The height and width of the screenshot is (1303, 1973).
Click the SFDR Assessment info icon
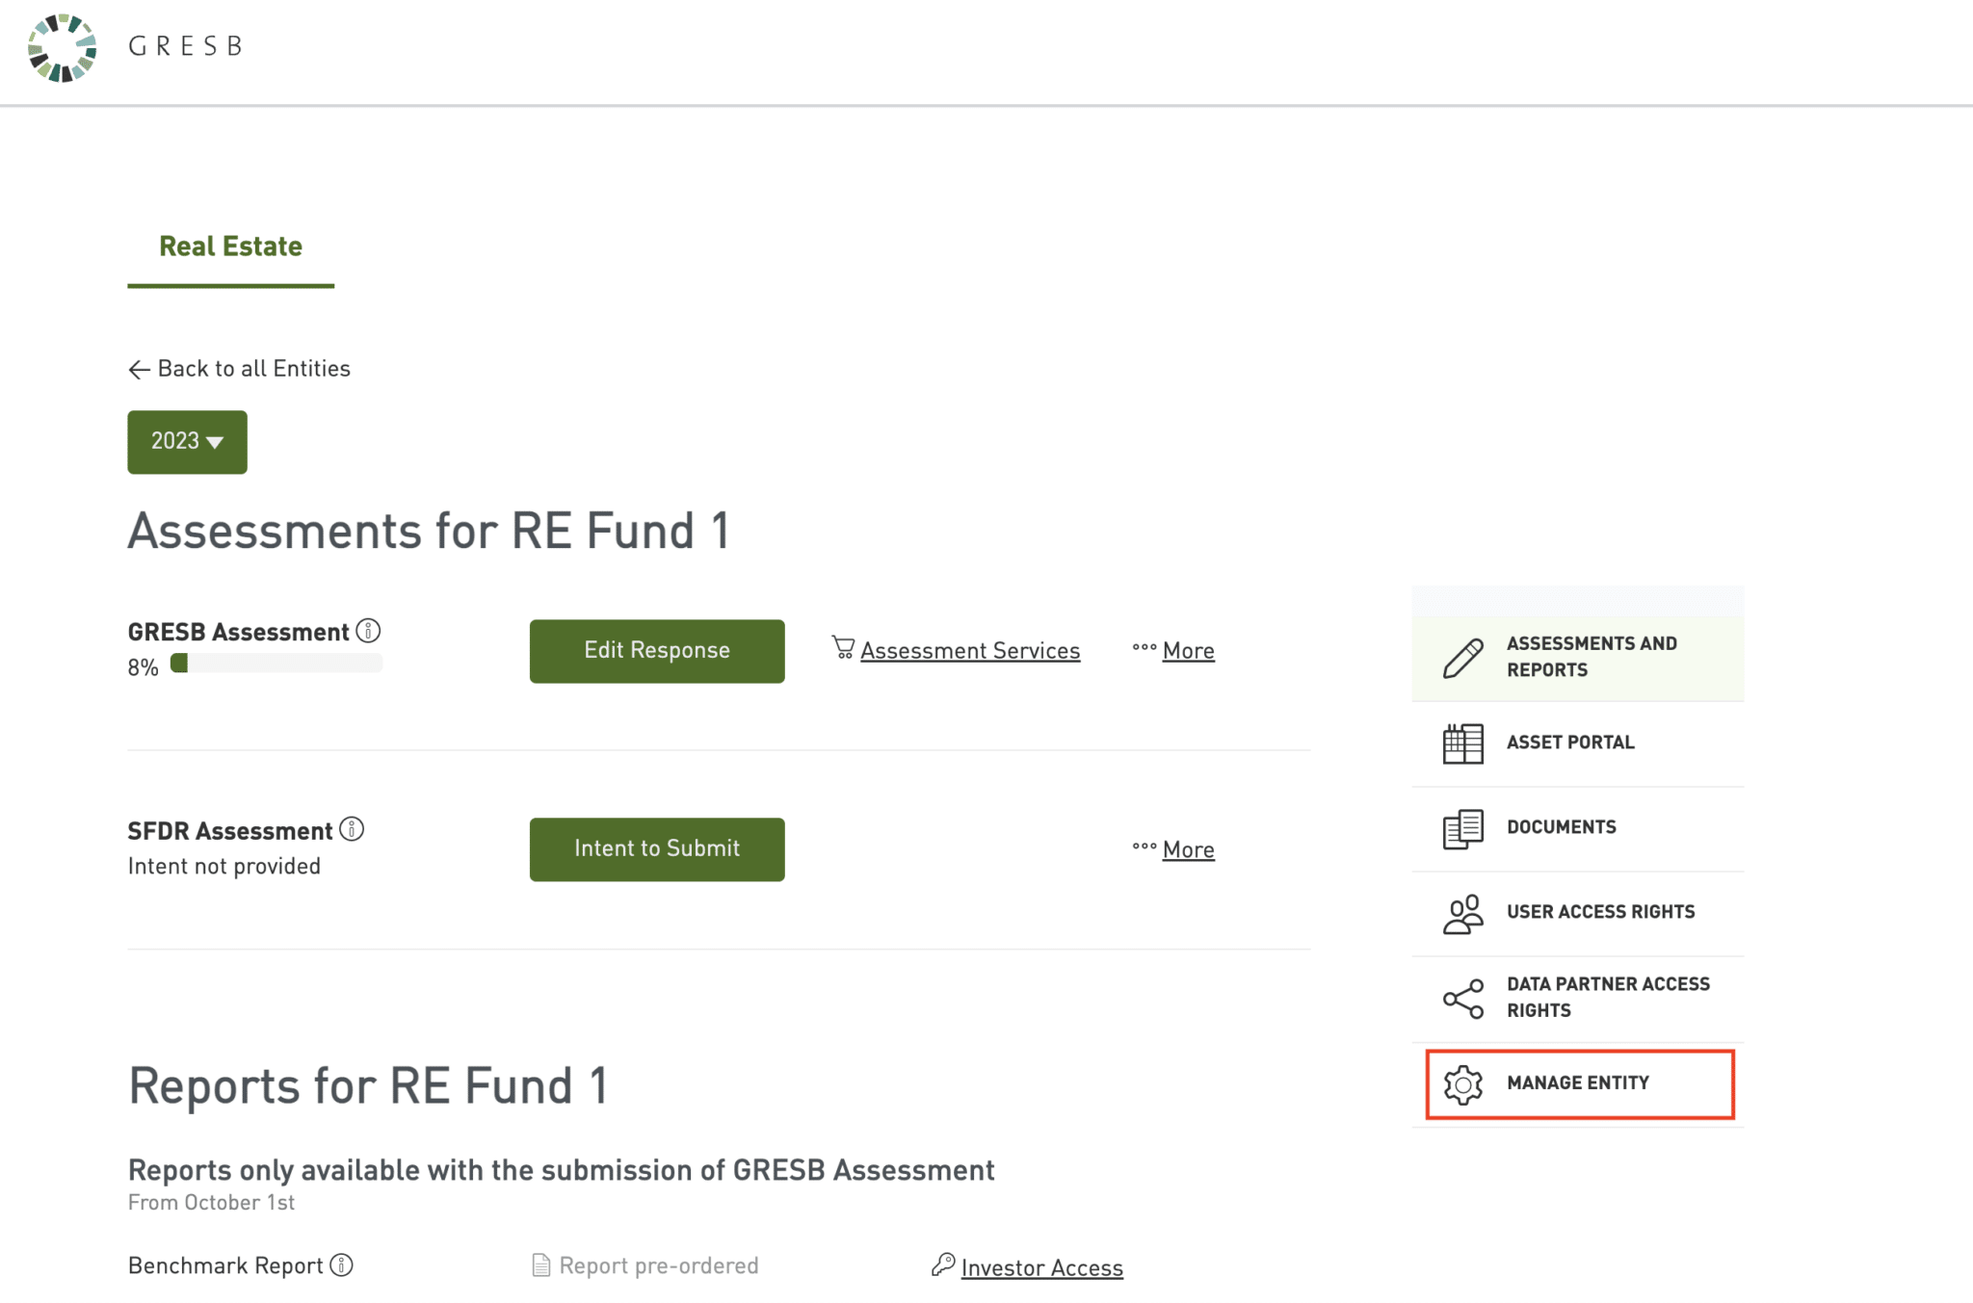pos(352,829)
